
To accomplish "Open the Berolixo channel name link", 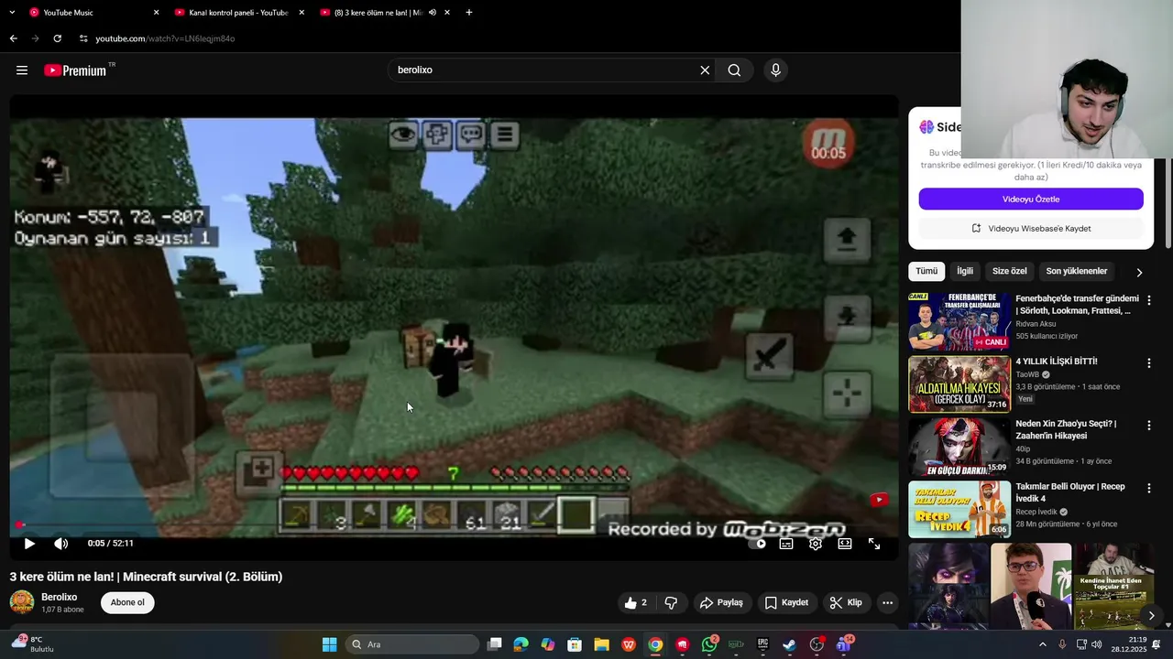I will pos(60,597).
